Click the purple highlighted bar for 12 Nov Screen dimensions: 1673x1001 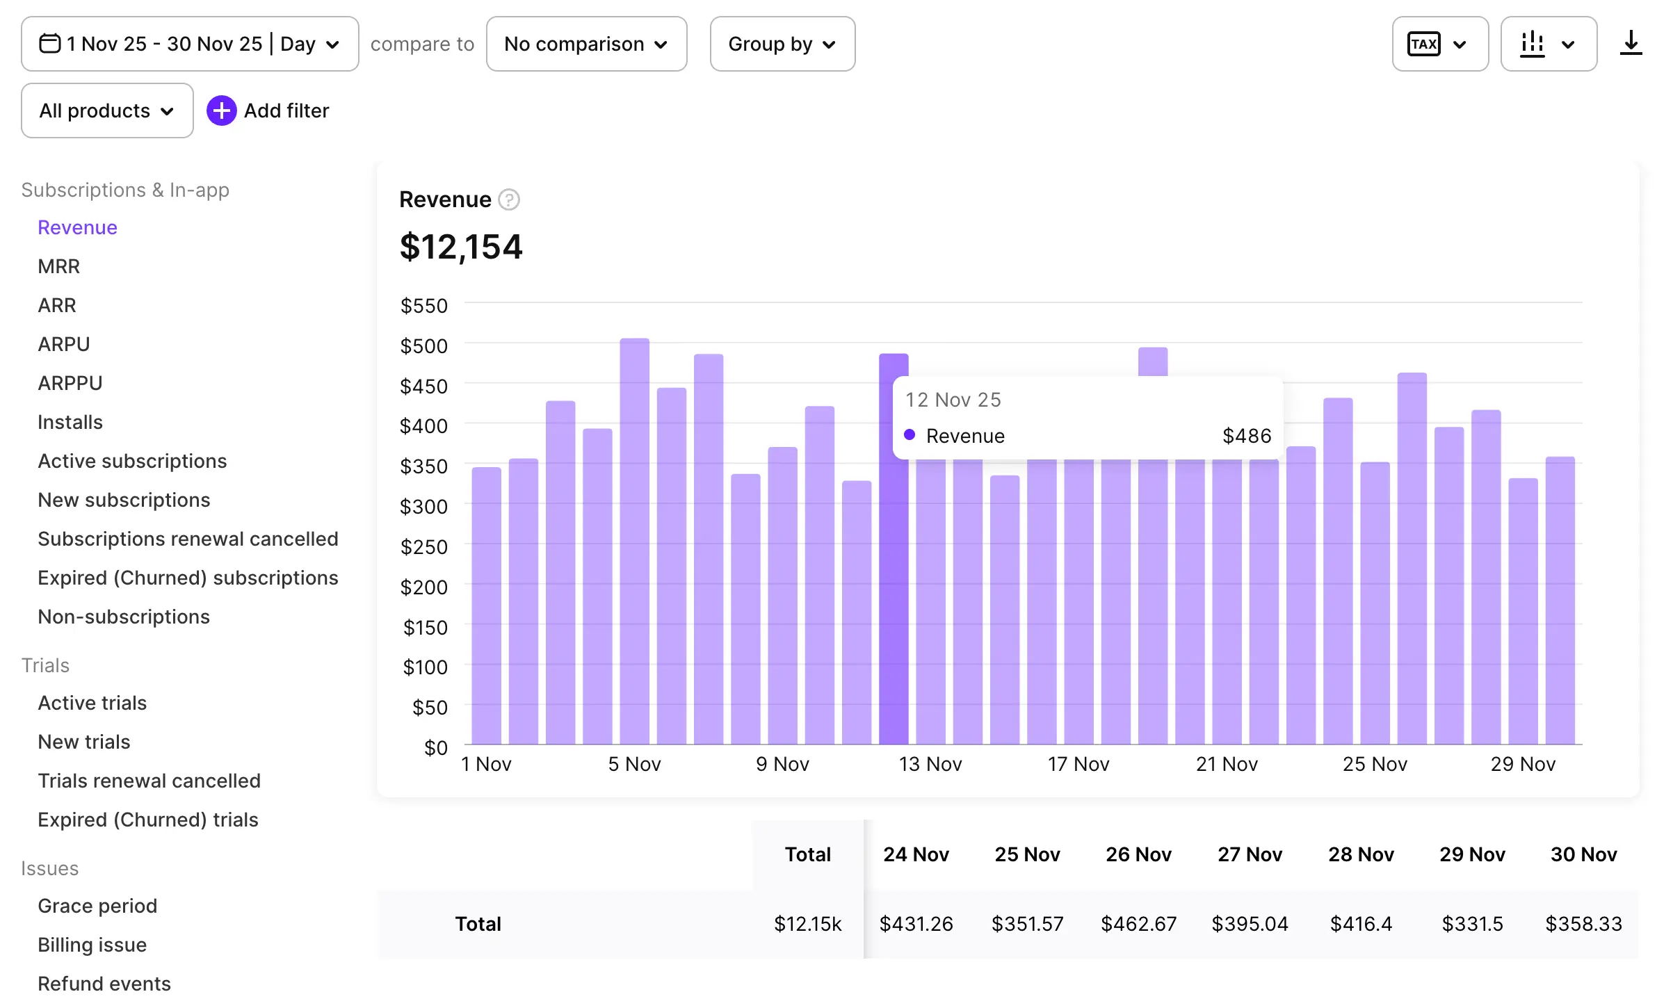(895, 556)
